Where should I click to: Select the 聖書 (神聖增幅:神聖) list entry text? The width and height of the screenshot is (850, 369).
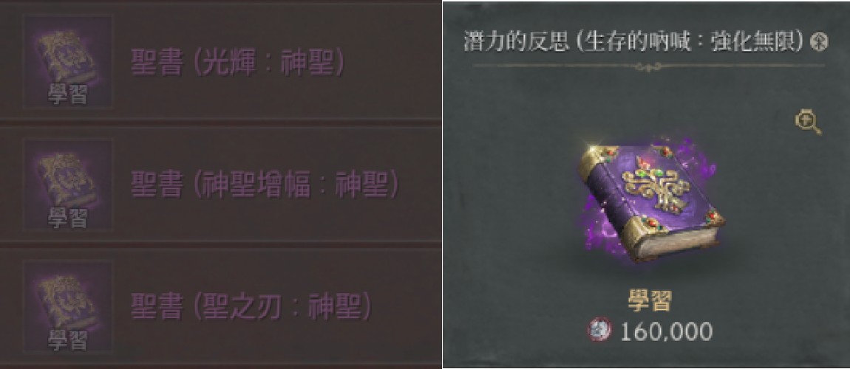coord(265,185)
